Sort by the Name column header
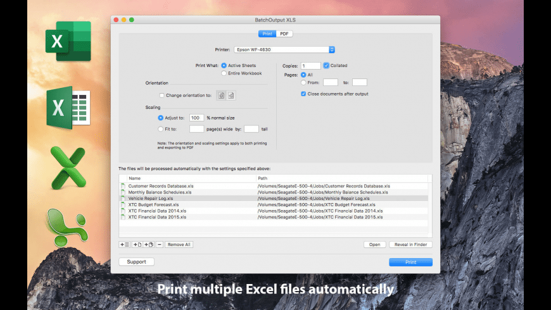Viewport: 551px width, 310px height. (191, 178)
